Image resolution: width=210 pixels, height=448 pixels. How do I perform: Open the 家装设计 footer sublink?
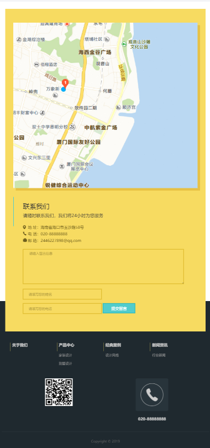65,355
